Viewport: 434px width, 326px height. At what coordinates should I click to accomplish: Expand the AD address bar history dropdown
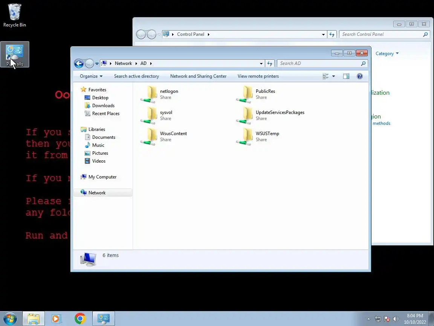pyautogui.click(x=261, y=63)
